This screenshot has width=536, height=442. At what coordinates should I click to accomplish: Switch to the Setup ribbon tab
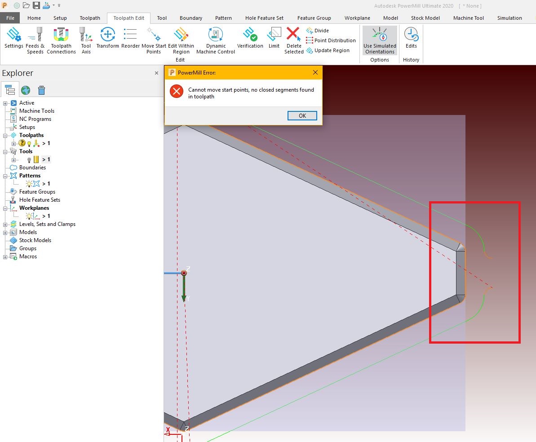[60, 18]
